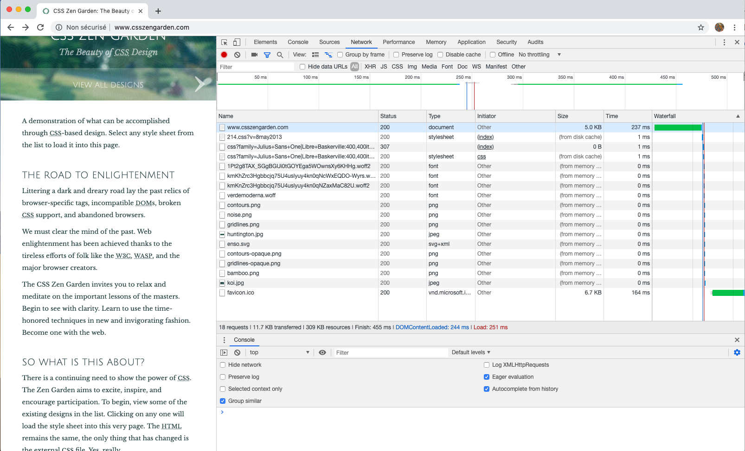Viewport: 745px width, 451px height.
Task: Enable the Preserve log checkbox in Network toolbar
Action: (x=396, y=55)
